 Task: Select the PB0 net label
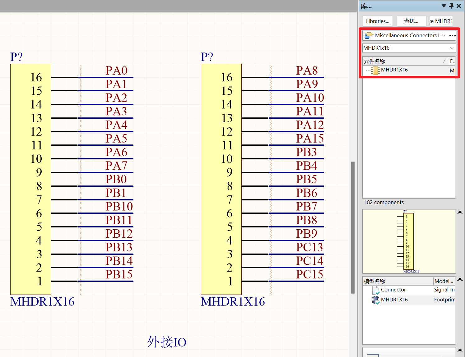(x=116, y=180)
